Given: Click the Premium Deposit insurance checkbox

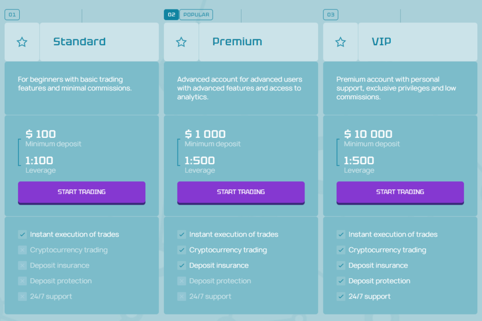Looking at the screenshot, I should tap(182, 265).
